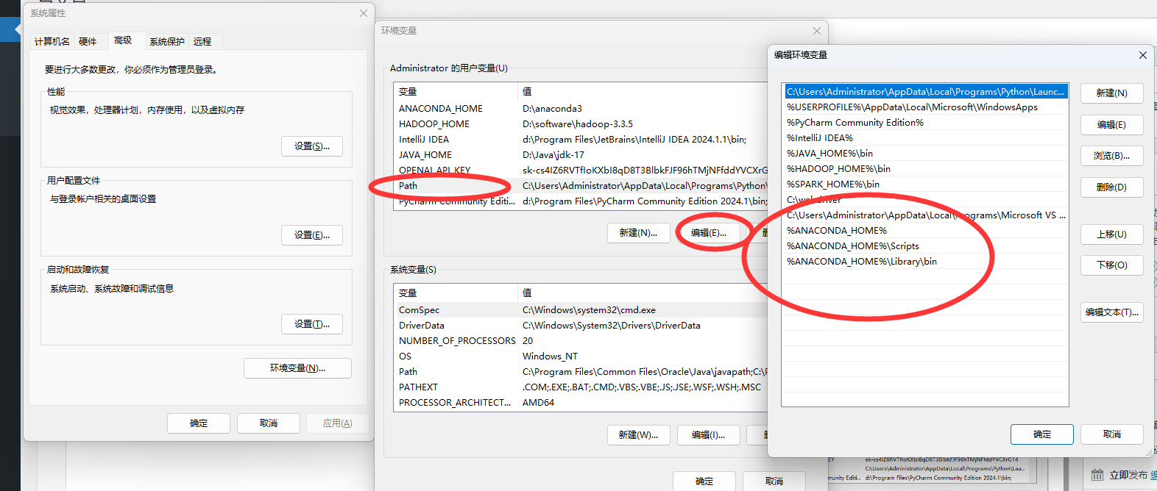Select the %IntelliJ IDEA% path entry

point(925,138)
